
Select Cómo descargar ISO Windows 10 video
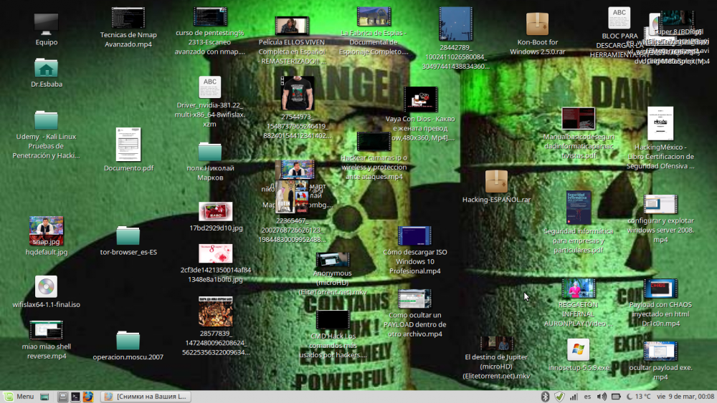pos(414,236)
